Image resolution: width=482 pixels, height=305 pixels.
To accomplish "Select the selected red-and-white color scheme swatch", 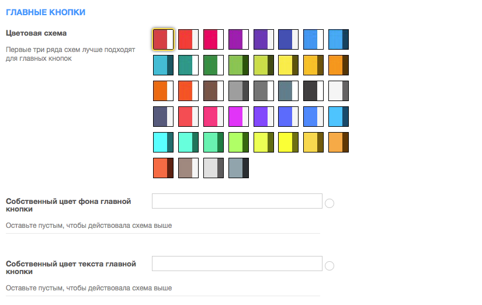I will point(163,39).
